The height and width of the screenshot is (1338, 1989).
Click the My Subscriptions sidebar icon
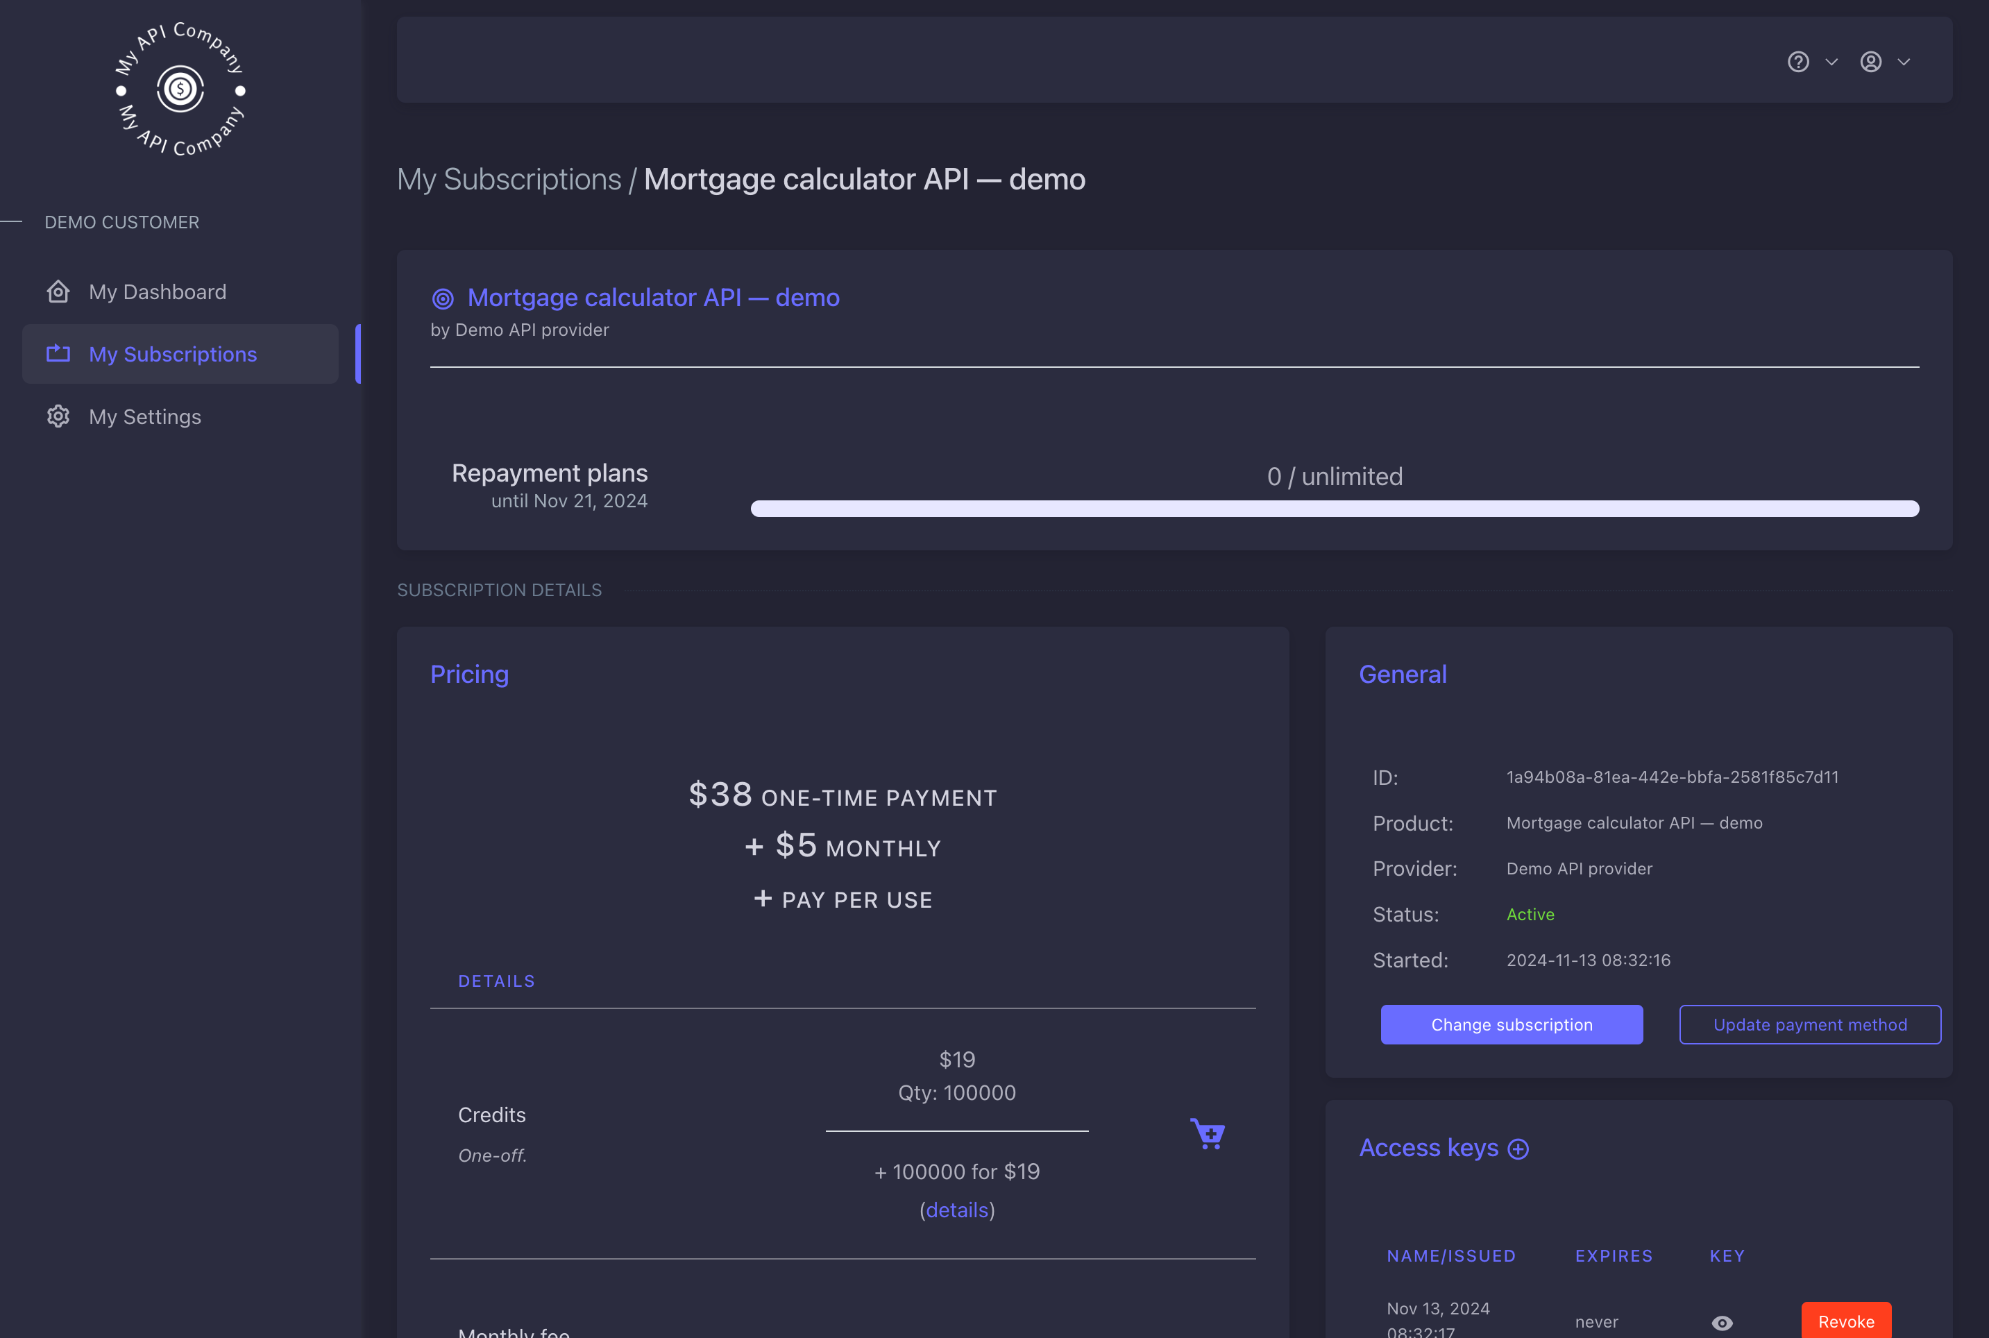58,354
